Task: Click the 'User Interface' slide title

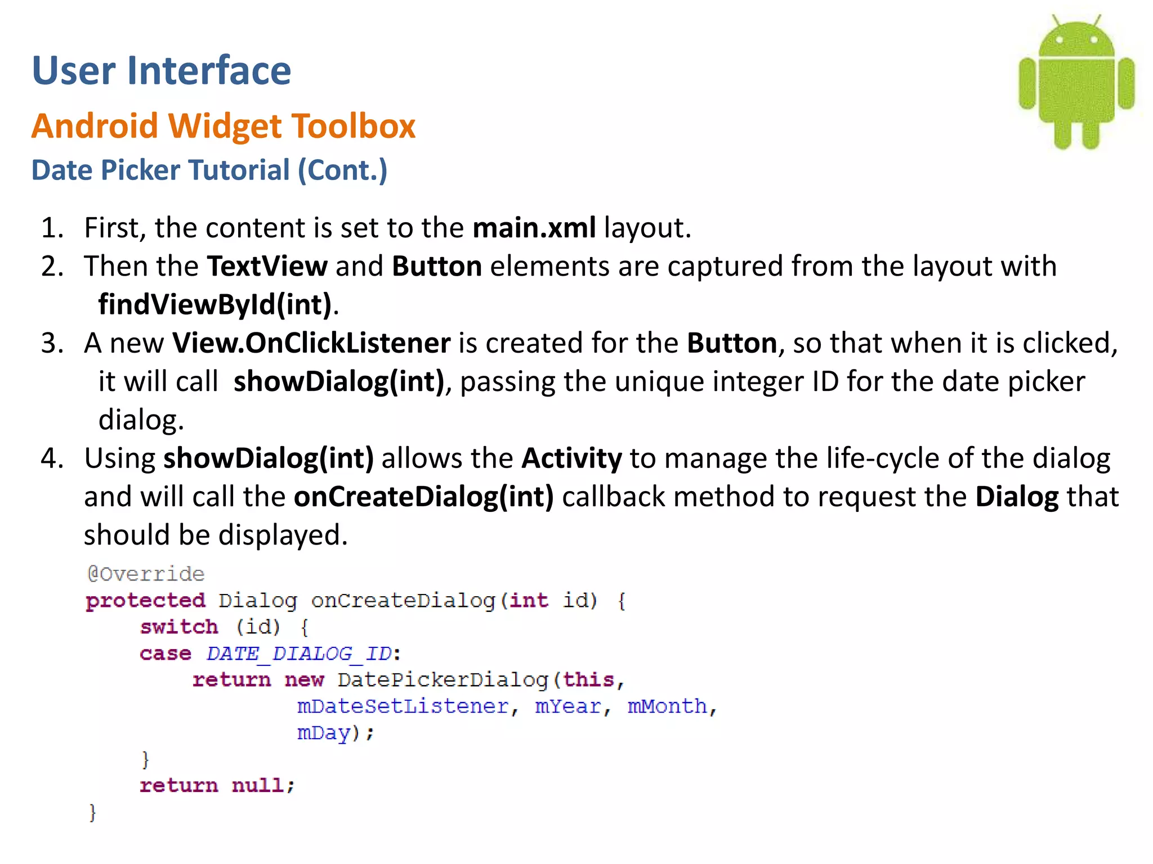Action: [x=162, y=71]
